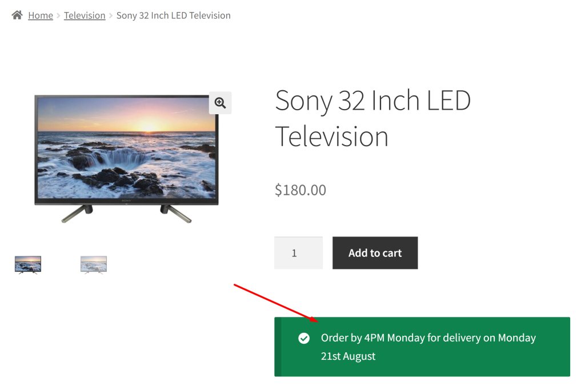Click the dark left stripe of the green notice
The image size is (585, 390).
coord(278,347)
